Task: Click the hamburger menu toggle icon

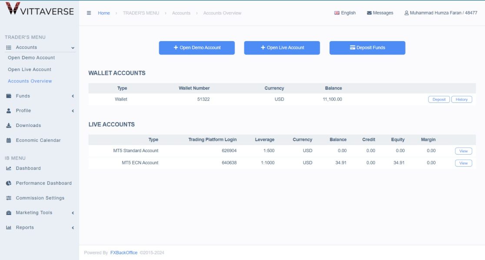Action: click(89, 13)
